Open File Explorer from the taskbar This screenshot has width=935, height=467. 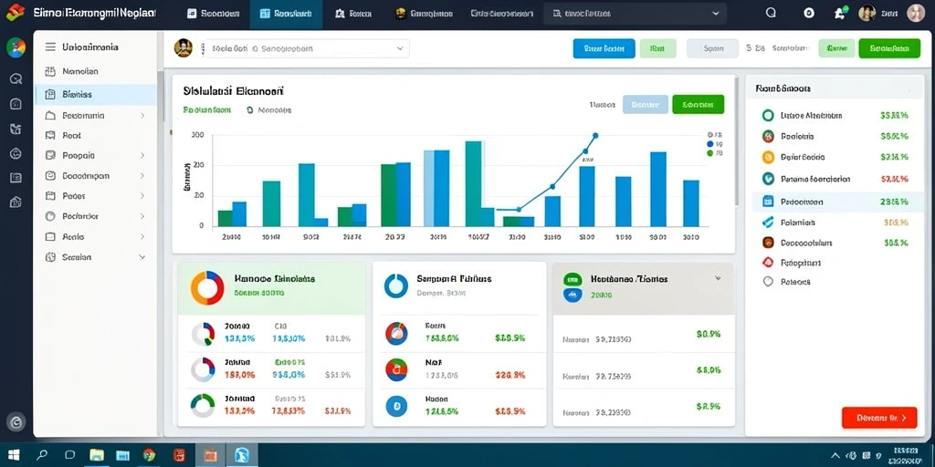(97, 456)
